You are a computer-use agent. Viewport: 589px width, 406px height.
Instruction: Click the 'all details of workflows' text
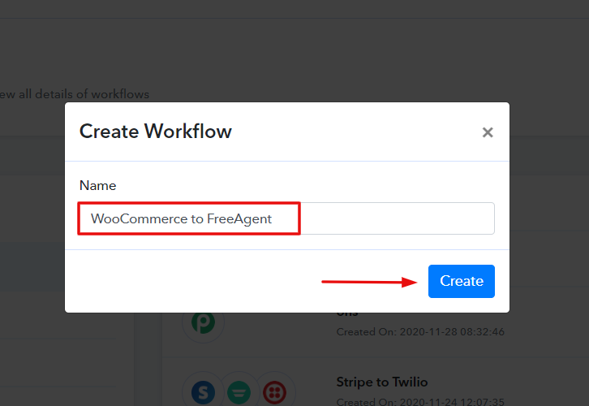(x=84, y=94)
